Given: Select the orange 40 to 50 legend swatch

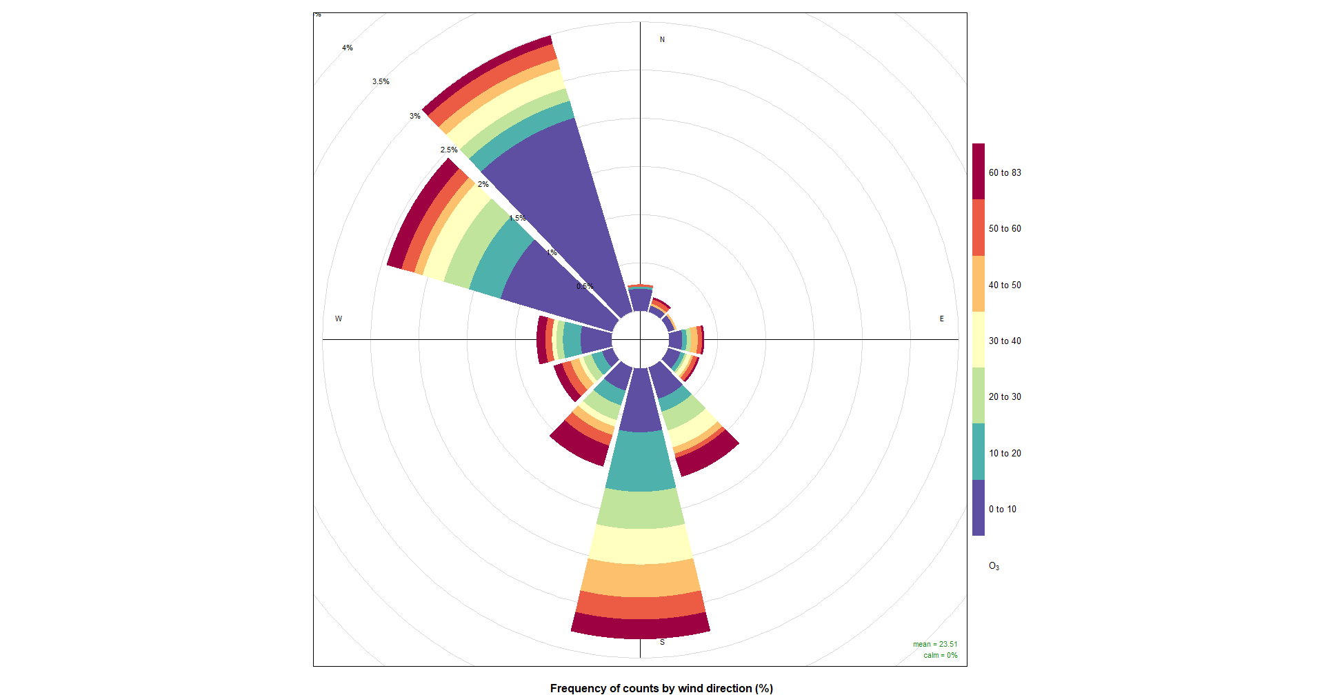Looking at the screenshot, I should 978,284.
